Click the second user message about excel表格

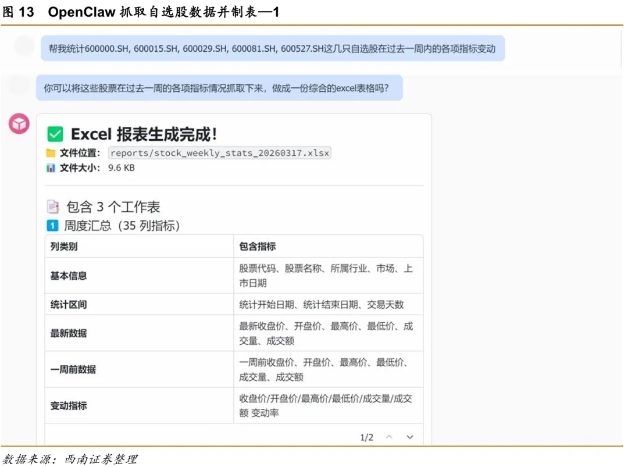(x=219, y=88)
